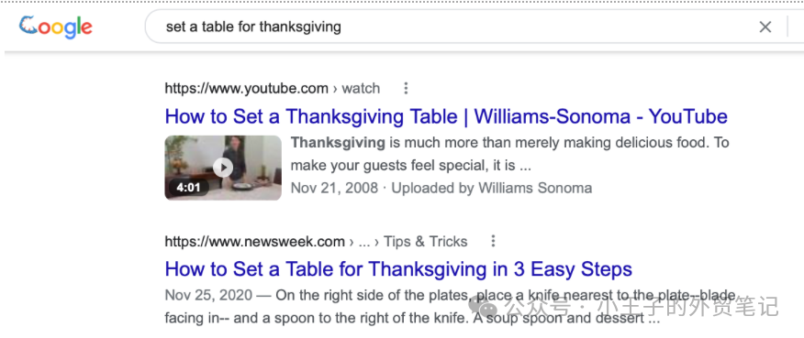This screenshot has width=804, height=338.
Task: Play the Williams-Sonoma video preview
Action: (x=223, y=168)
